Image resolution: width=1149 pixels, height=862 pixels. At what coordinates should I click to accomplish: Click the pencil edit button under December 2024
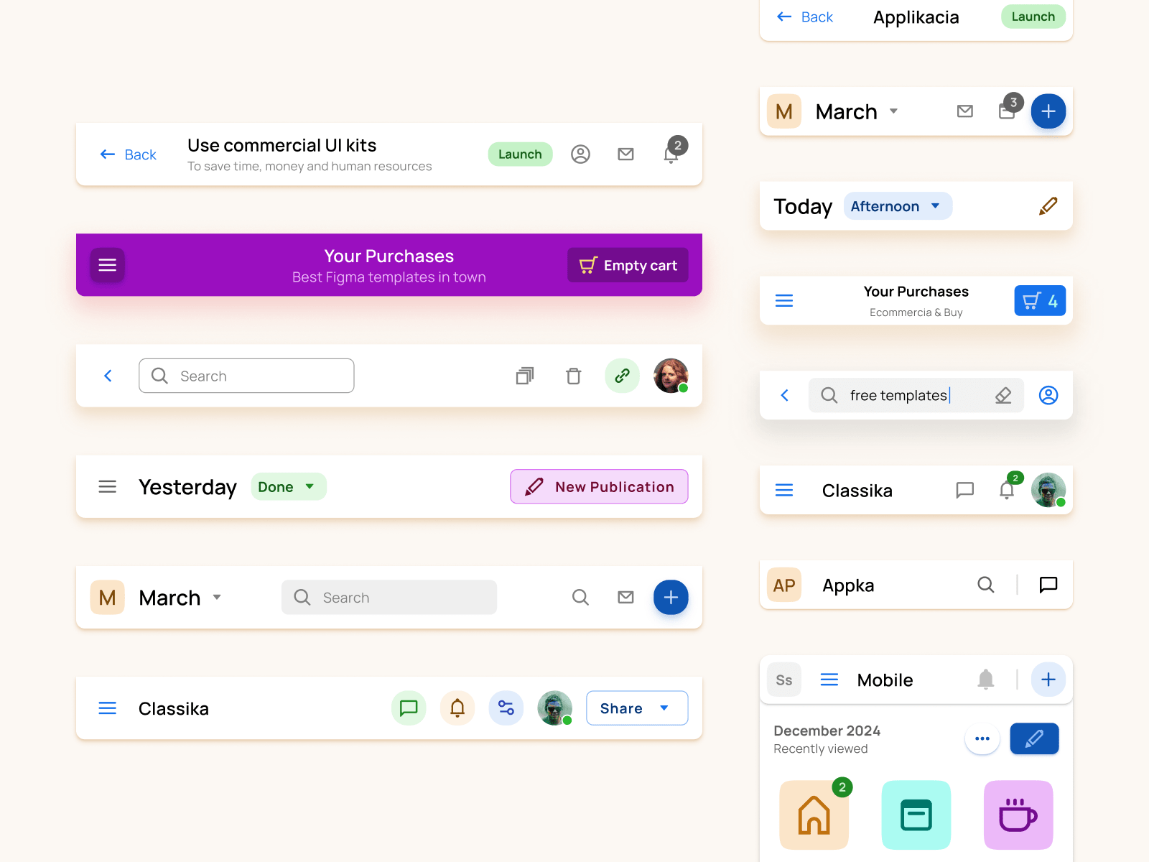(1034, 738)
